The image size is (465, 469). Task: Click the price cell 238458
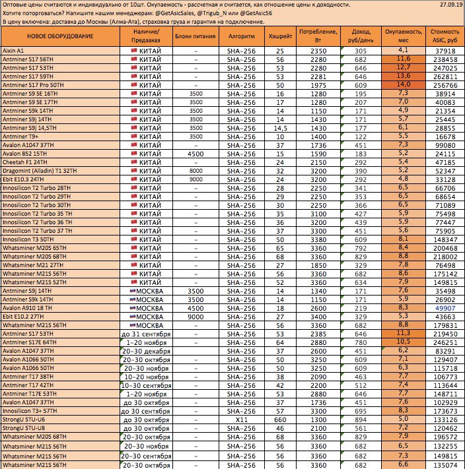pos(445,59)
